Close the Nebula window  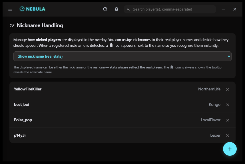point(235,9)
